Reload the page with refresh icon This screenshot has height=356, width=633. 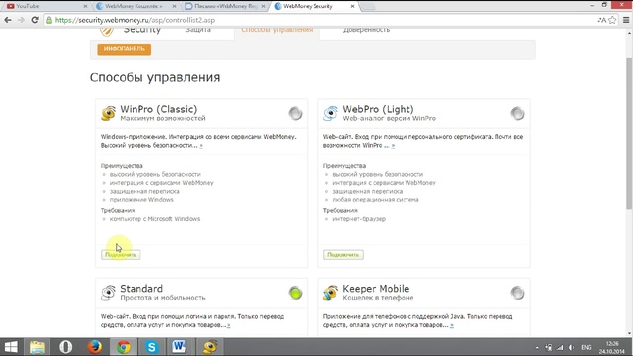tap(35, 20)
